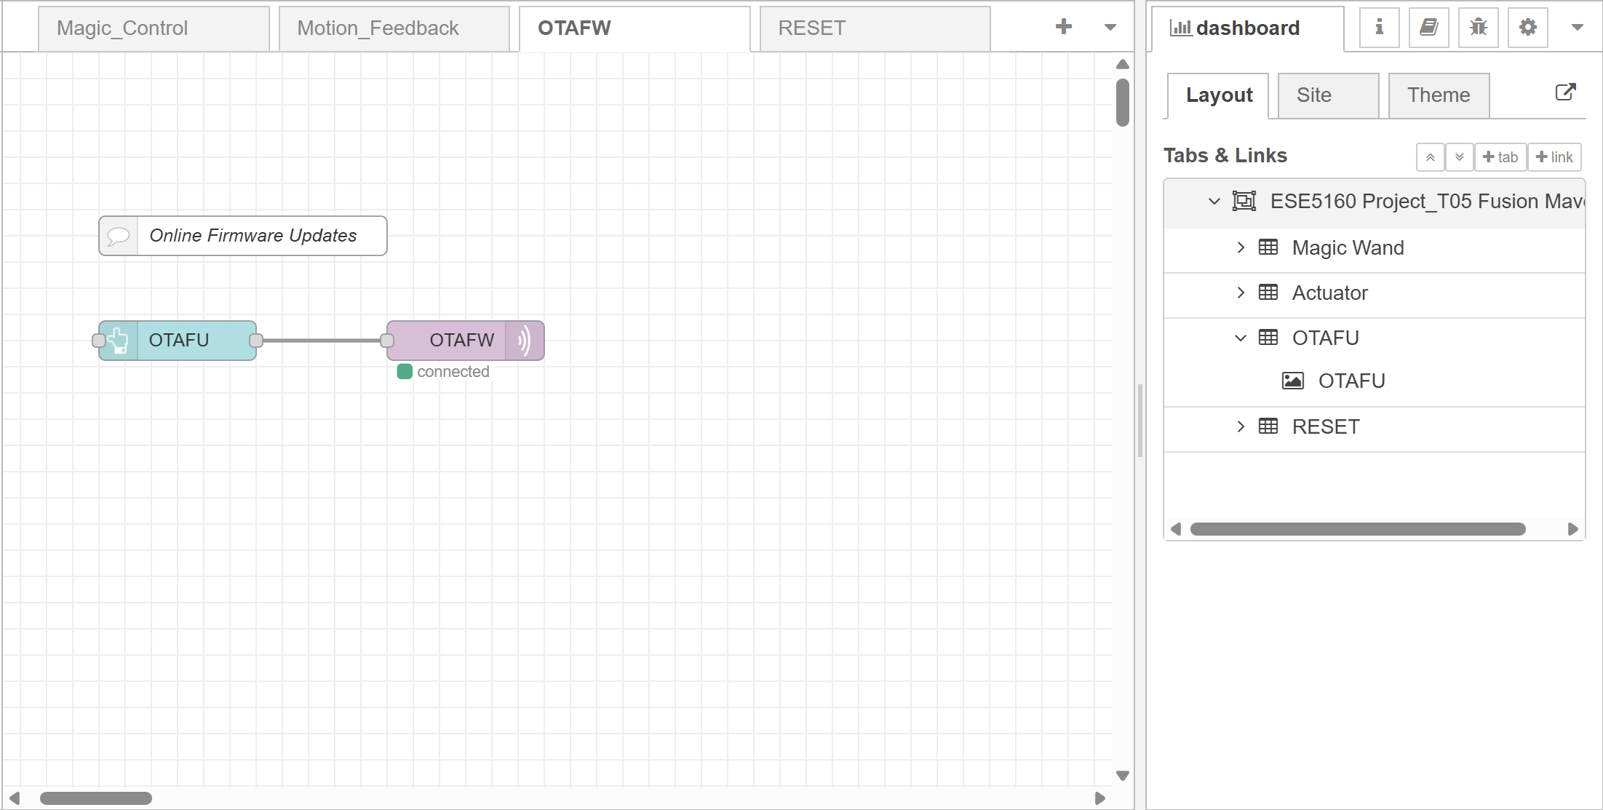
Task: Expand the RESET tab entry
Action: coord(1241,426)
